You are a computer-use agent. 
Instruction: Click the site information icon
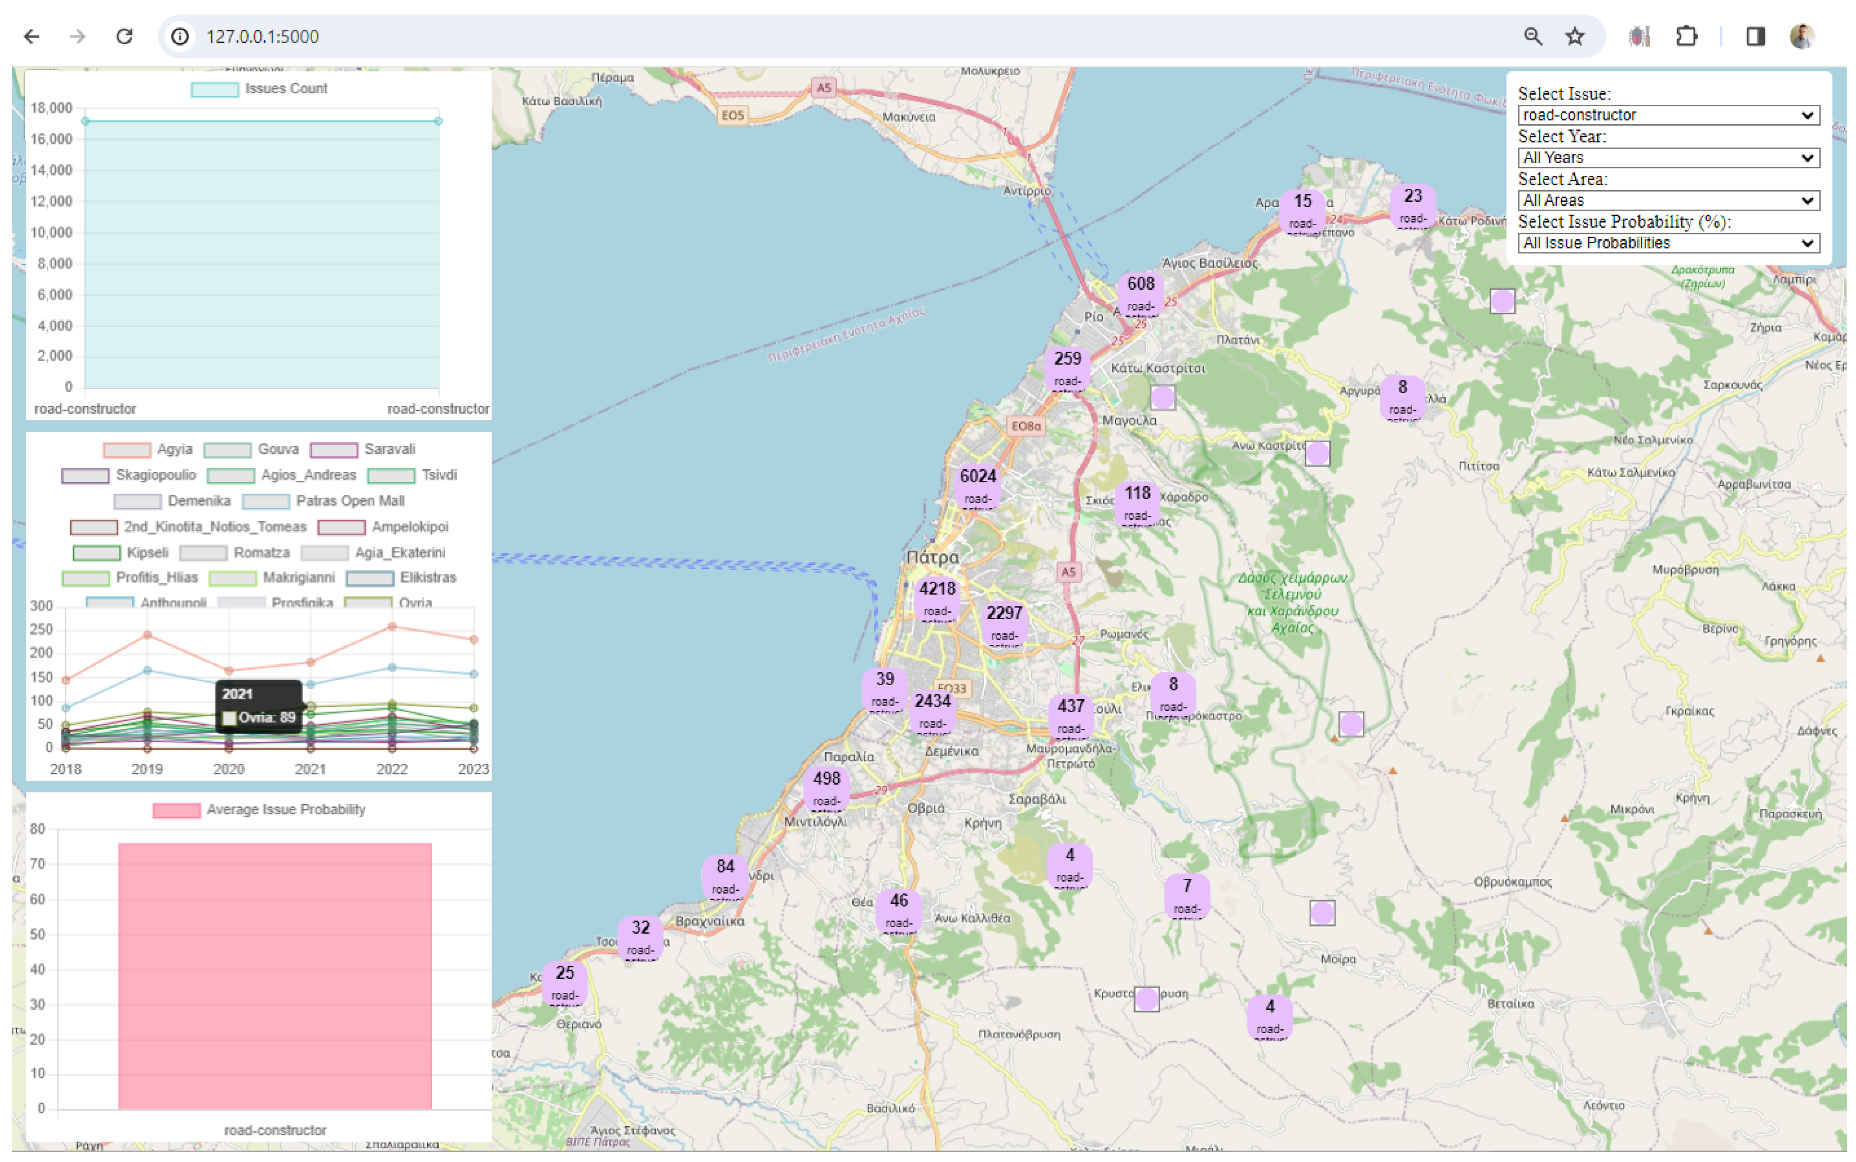click(180, 36)
